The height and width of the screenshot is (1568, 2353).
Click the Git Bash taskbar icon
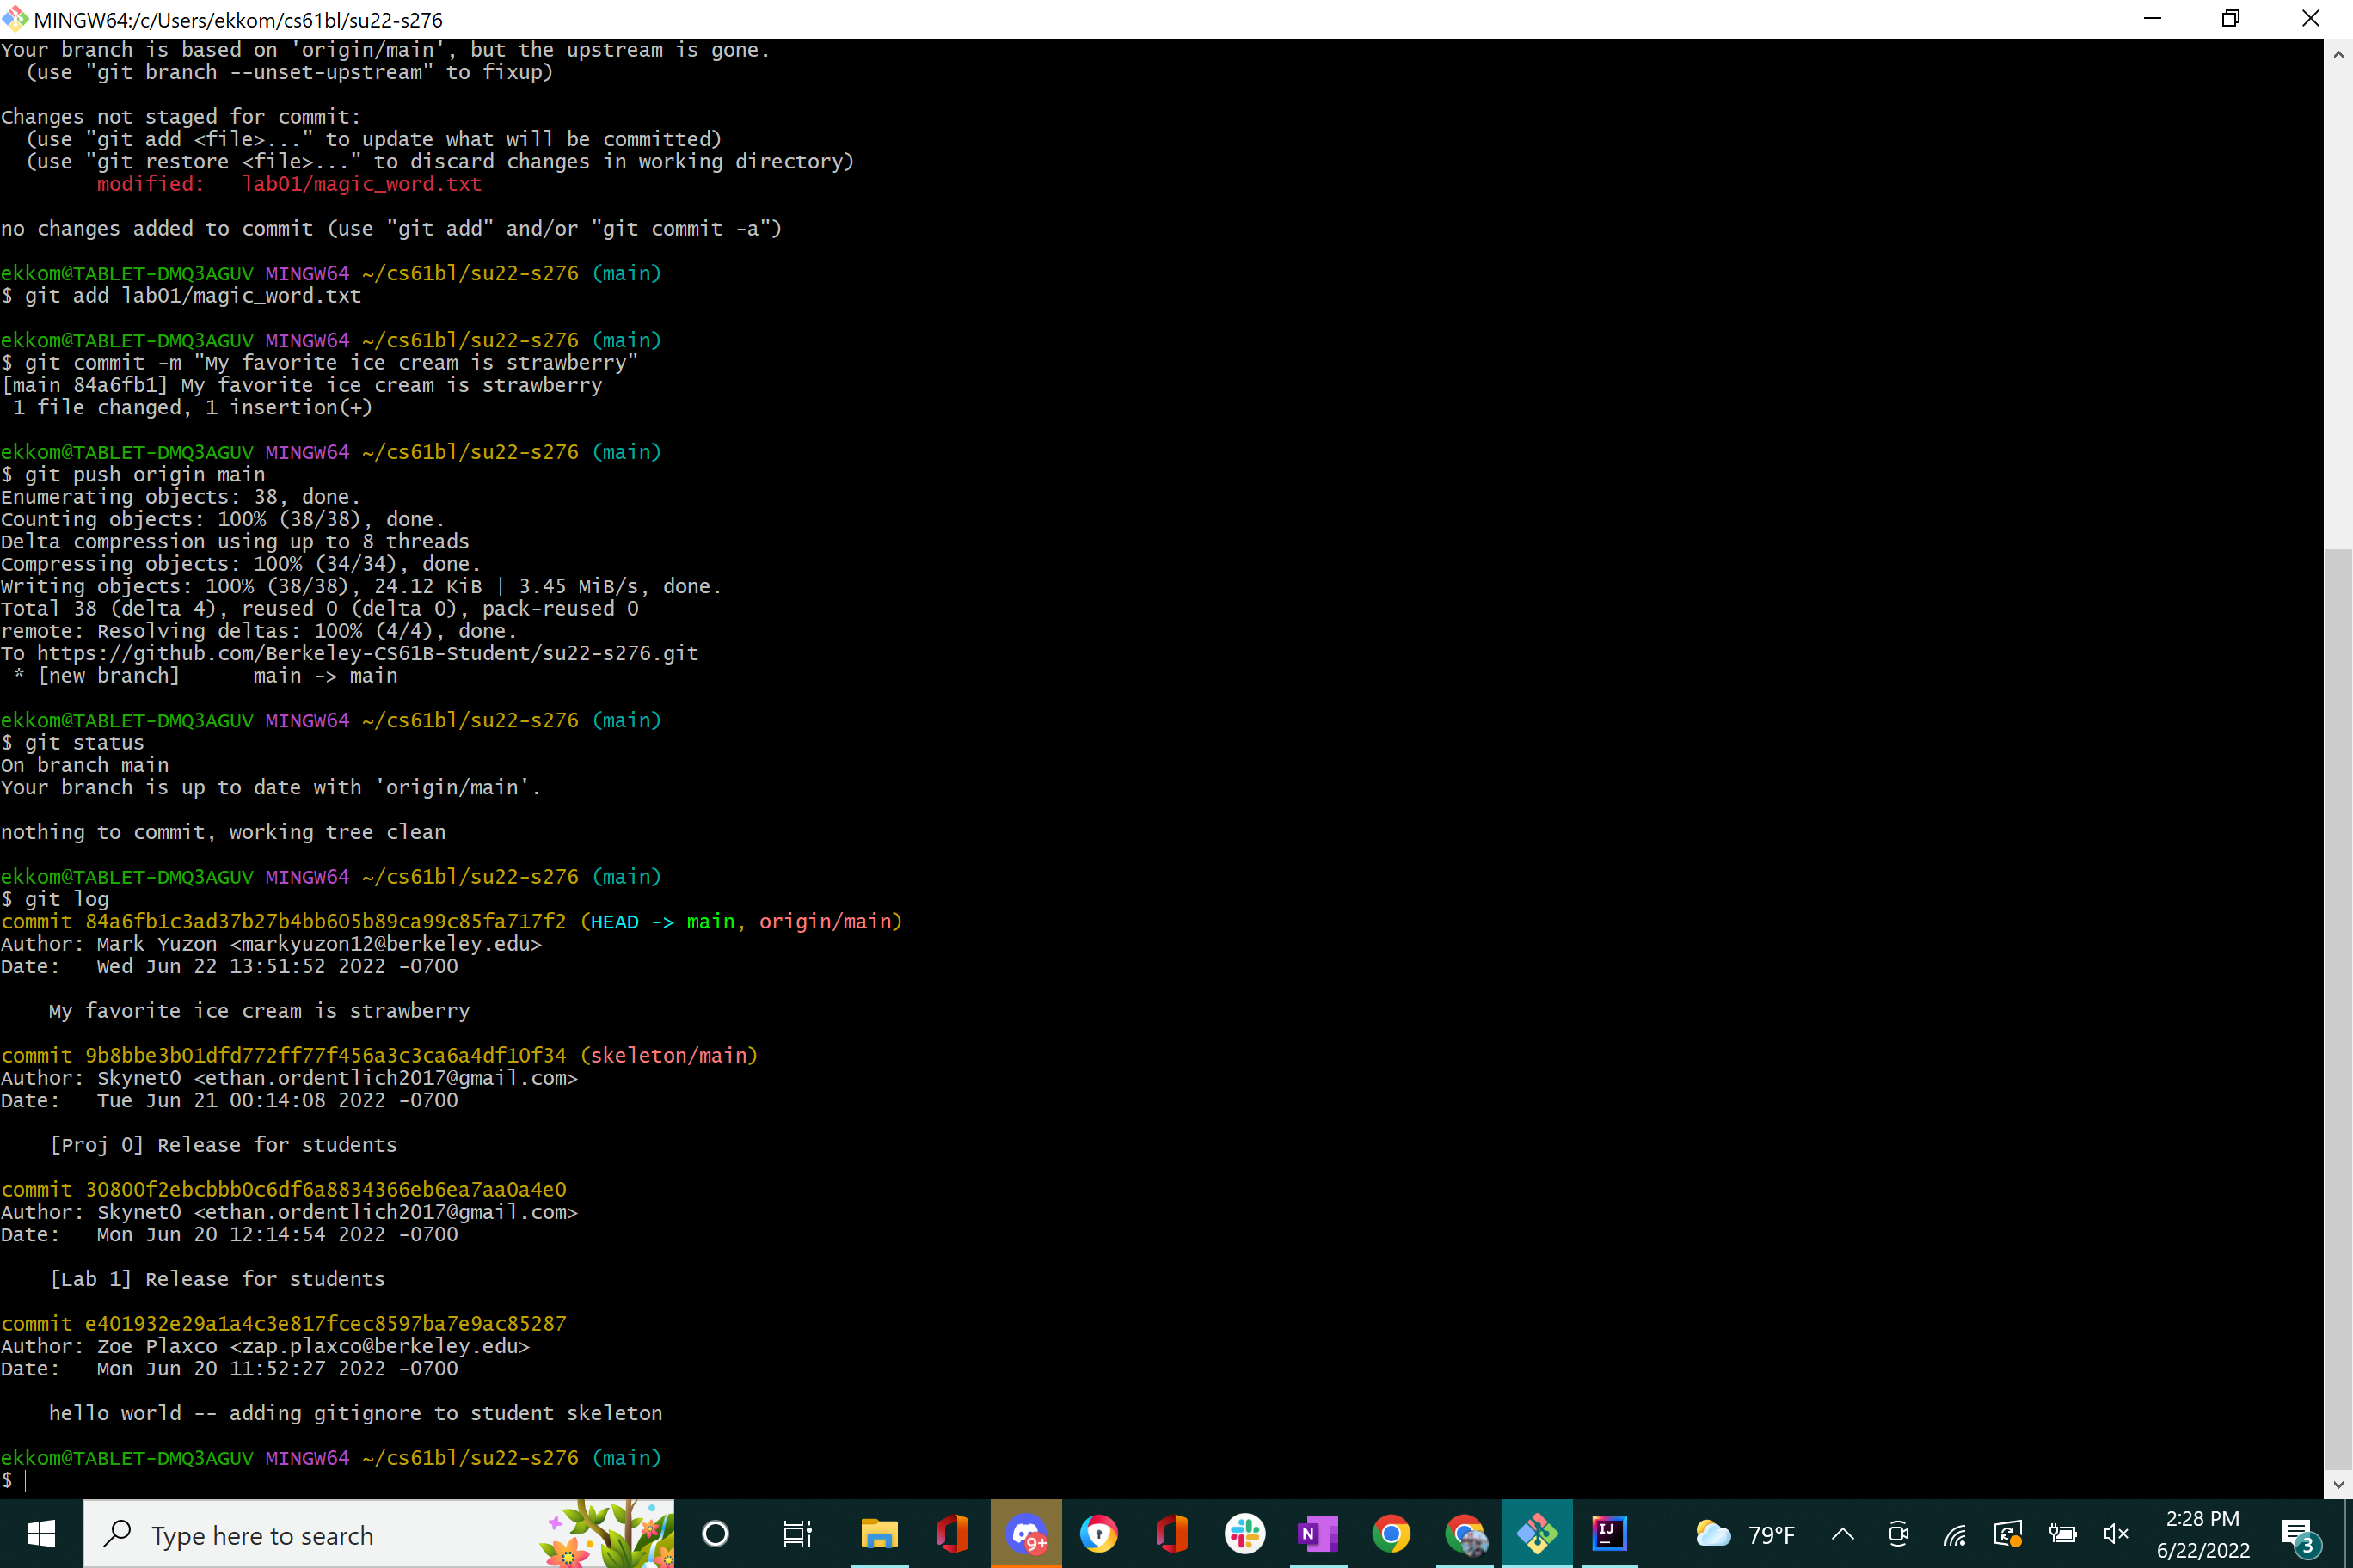(x=1537, y=1533)
